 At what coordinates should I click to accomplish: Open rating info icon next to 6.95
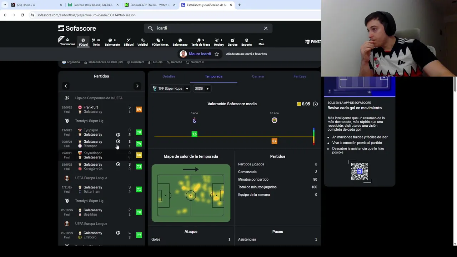tap(315, 104)
